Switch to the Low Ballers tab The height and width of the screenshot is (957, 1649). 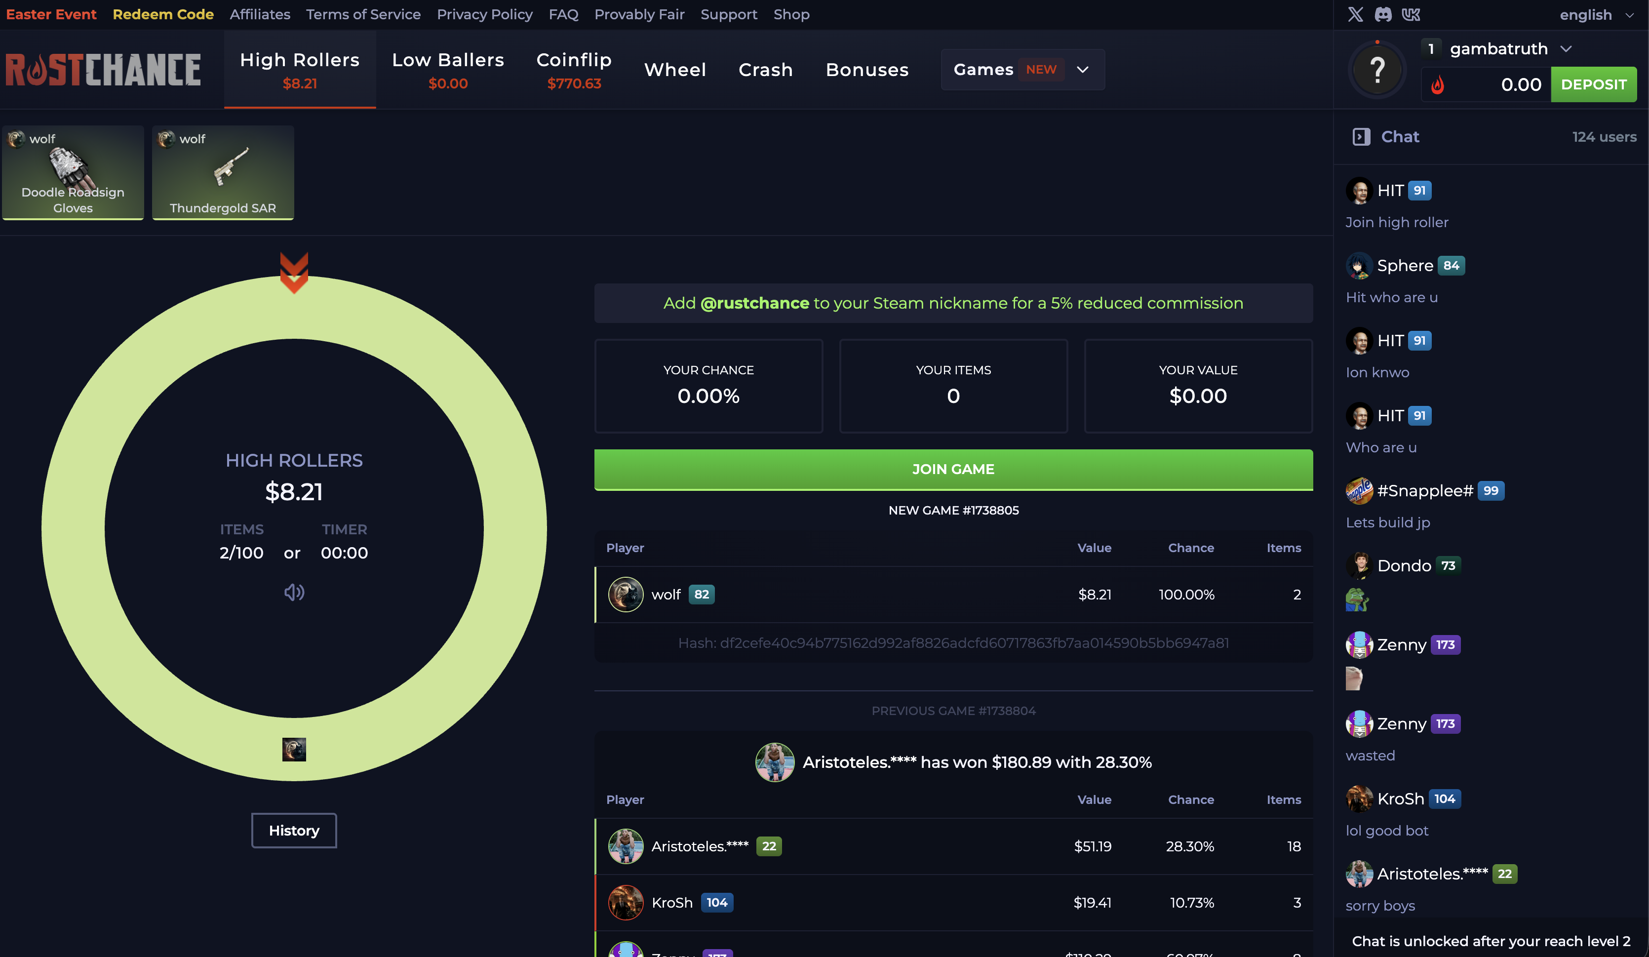tap(448, 70)
